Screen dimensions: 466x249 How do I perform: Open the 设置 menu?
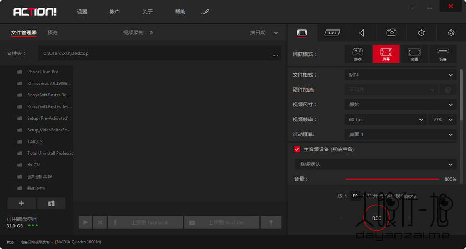click(x=82, y=12)
